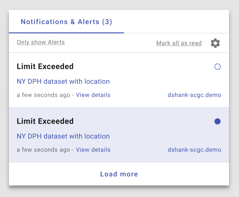Click first notification's timestamp text
The width and height of the screenshot is (239, 197).
[x=43, y=95]
